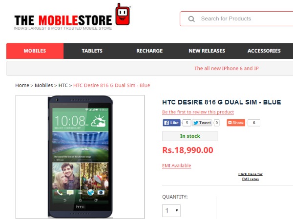Open the Tablets navigation tab
Screen dimensions: 293x219
(92, 51)
